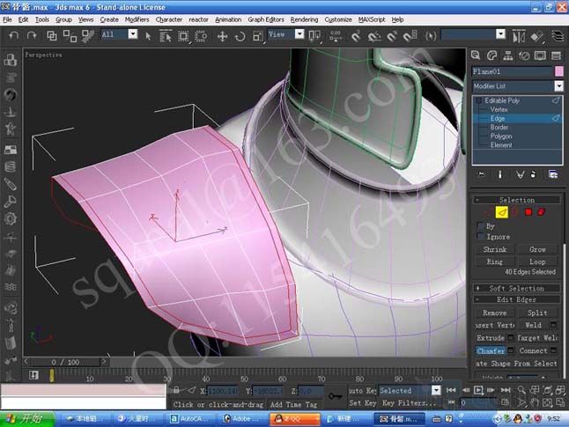Collapse the Selection rollout
Image resolution: width=569 pixels, height=427 pixels.
[x=516, y=200]
